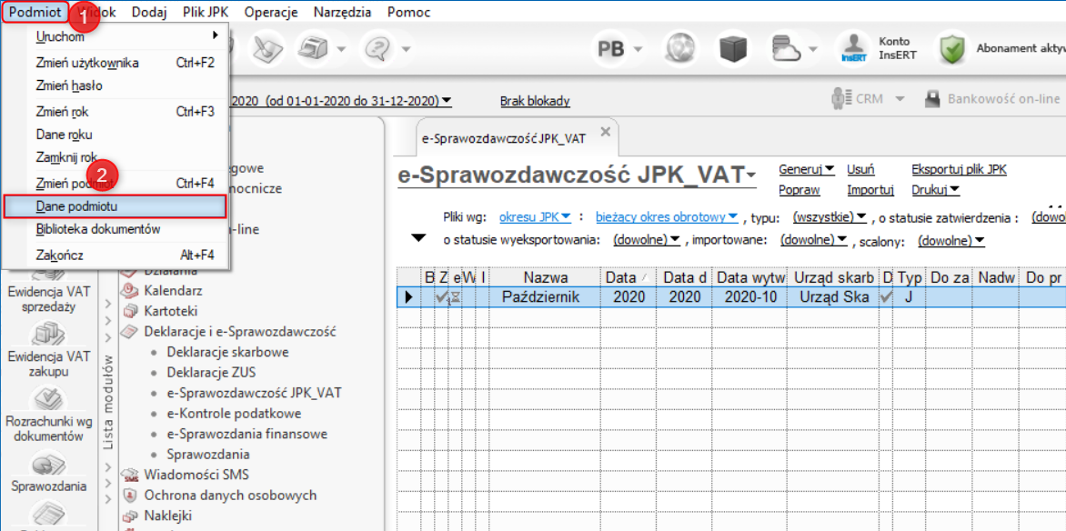1066x531 pixels.
Task: Click the Brak blokady link
Action: coord(535,101)
